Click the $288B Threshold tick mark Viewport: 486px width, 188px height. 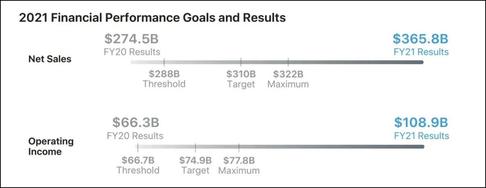164,62
